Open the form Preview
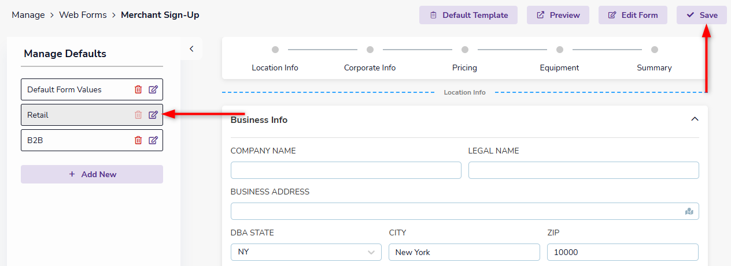Viewport: 731px width, 266px height. coord(558,15)
